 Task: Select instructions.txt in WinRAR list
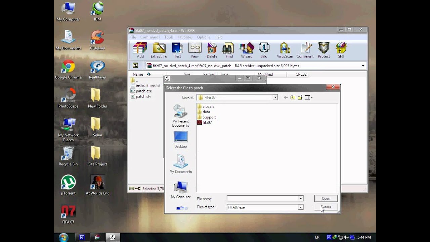click(145, 86)
